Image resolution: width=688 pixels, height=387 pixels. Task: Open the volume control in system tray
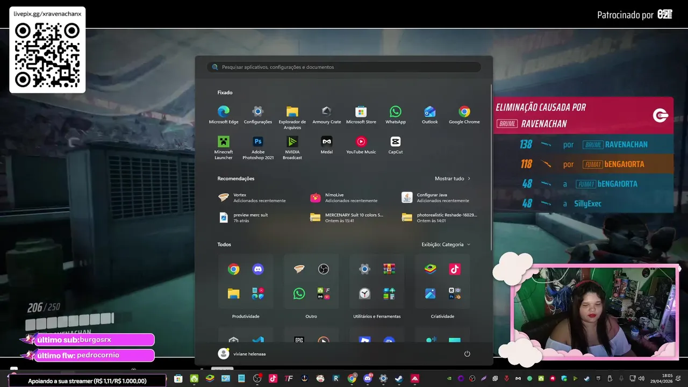point(641,378)
